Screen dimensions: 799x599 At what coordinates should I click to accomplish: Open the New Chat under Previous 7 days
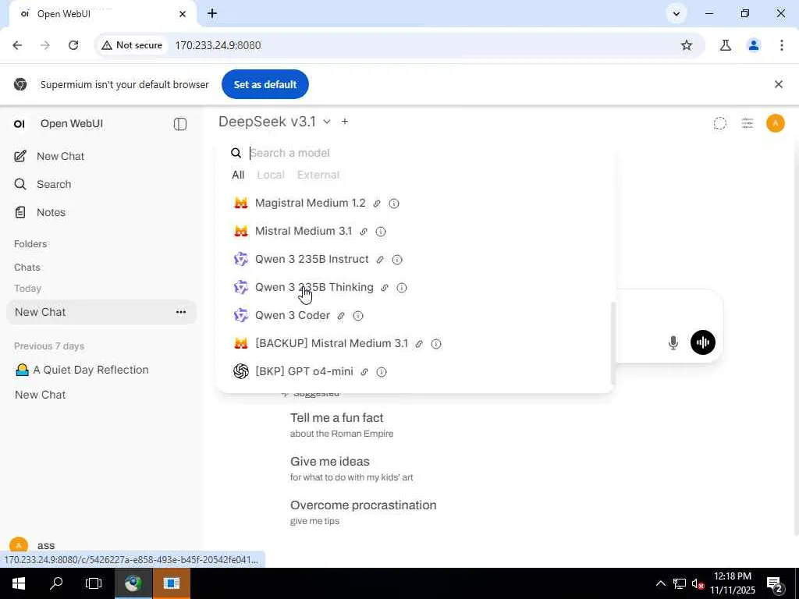point(41,395)
